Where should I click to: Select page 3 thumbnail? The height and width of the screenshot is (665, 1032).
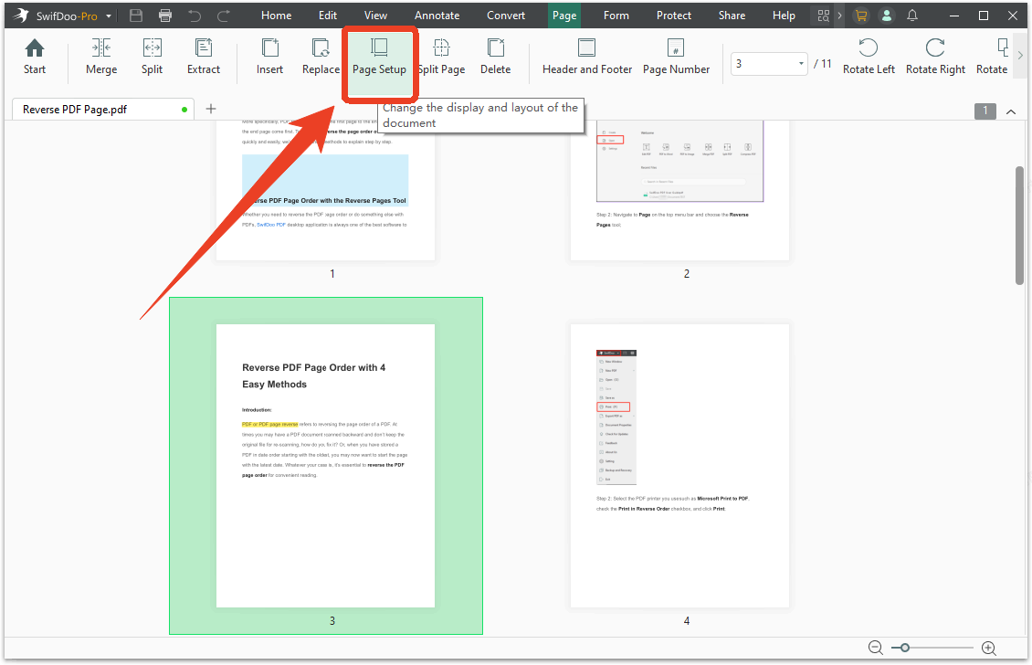[326, 466]
